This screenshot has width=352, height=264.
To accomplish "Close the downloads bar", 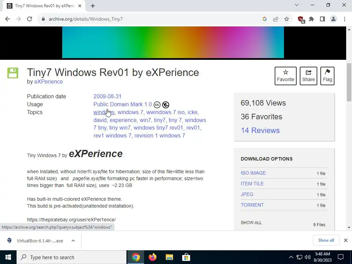I will coord(346,240).
